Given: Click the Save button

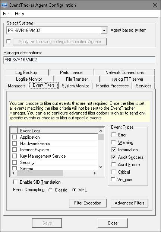Looking at the screenshot, I should (47, 223).
